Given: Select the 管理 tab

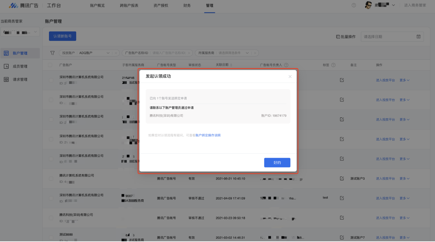Looking at the screenshot, I should [210, 5].
